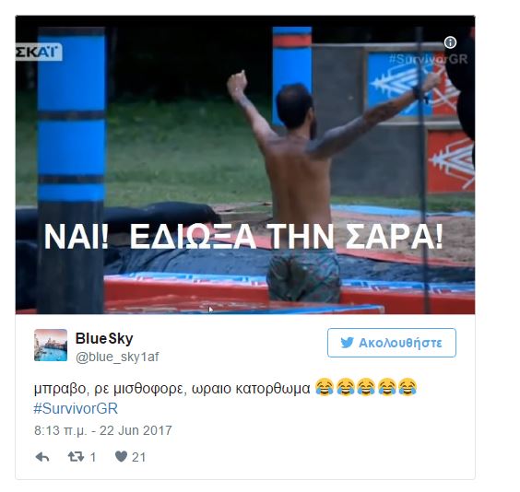Click the info icon on the image
Viewport: 520px width, 492px height.
(x=450, y=42)
